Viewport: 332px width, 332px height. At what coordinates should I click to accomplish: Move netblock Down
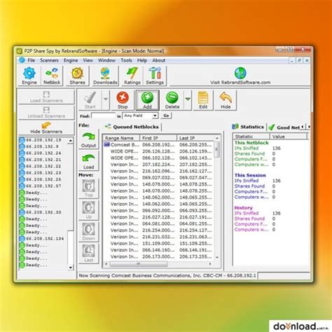[x=88, y=232]
